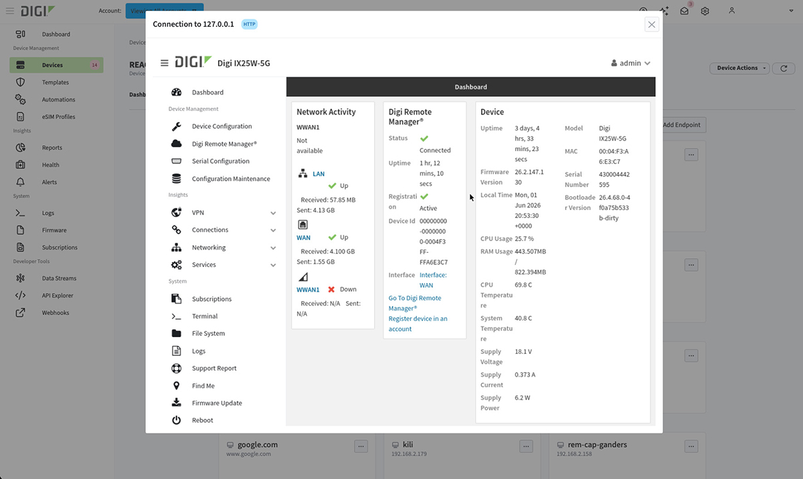Click the Dashboard gauge icon in modal sidebar
Image resolution: width=803 pixels, height=479 pixels.
click(177, 92)
